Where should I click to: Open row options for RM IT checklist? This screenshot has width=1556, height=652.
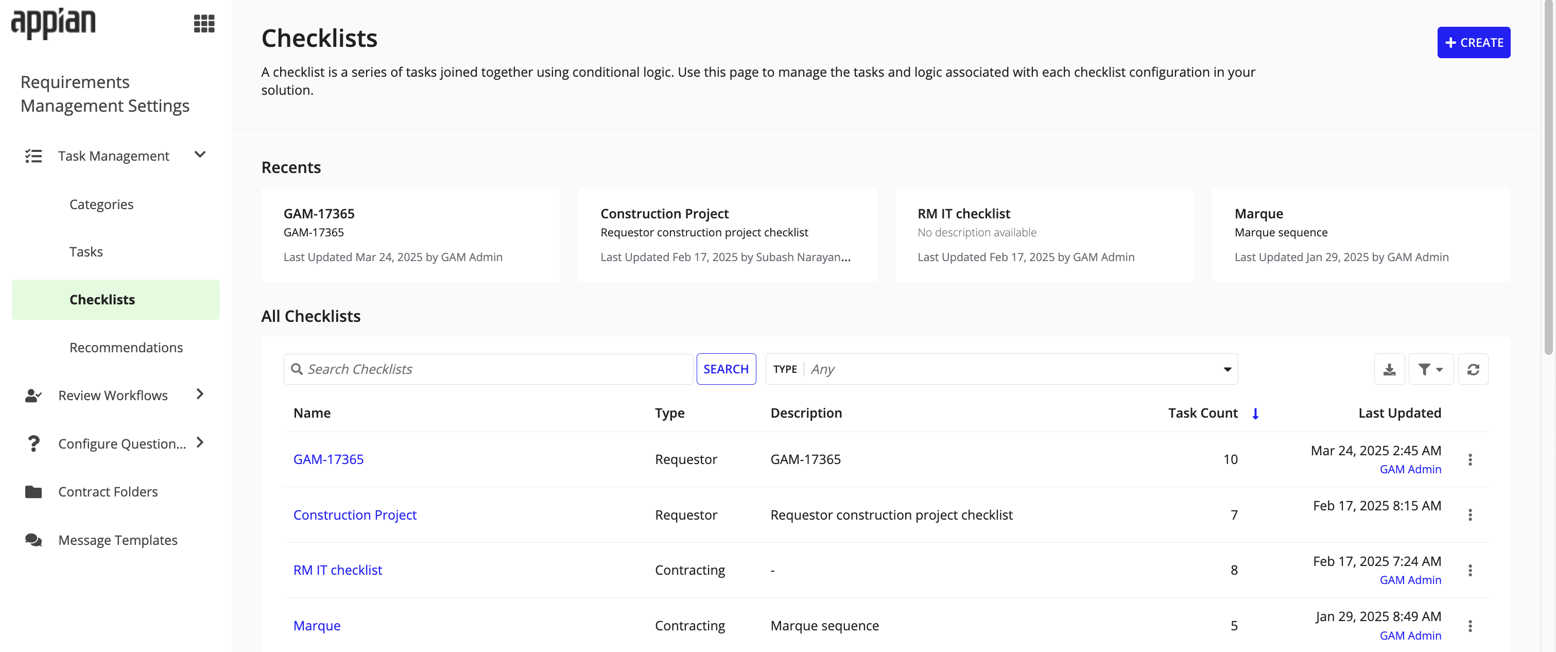pos(1470,571)
